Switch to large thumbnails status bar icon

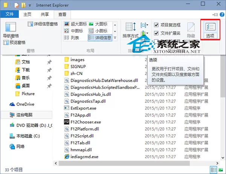tap(221, 170)
